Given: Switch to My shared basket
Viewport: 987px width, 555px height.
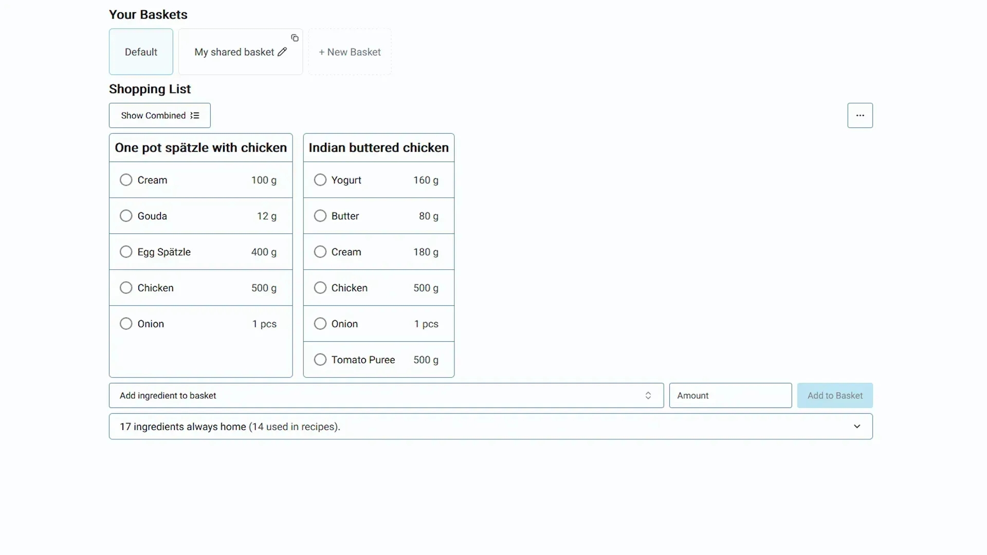Looking at the screenshot, I should click(x=234, y=52).
